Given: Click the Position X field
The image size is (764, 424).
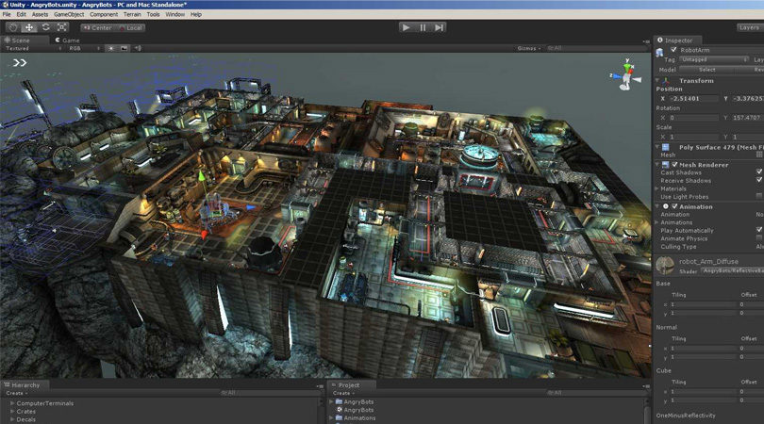Looking at the screenshot, I should click(693, 98).
